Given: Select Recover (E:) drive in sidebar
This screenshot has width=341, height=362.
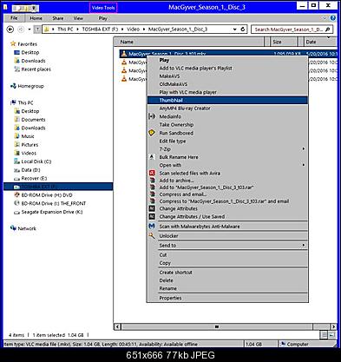Looking at the screenshot, I should click(x=34, y=178).
